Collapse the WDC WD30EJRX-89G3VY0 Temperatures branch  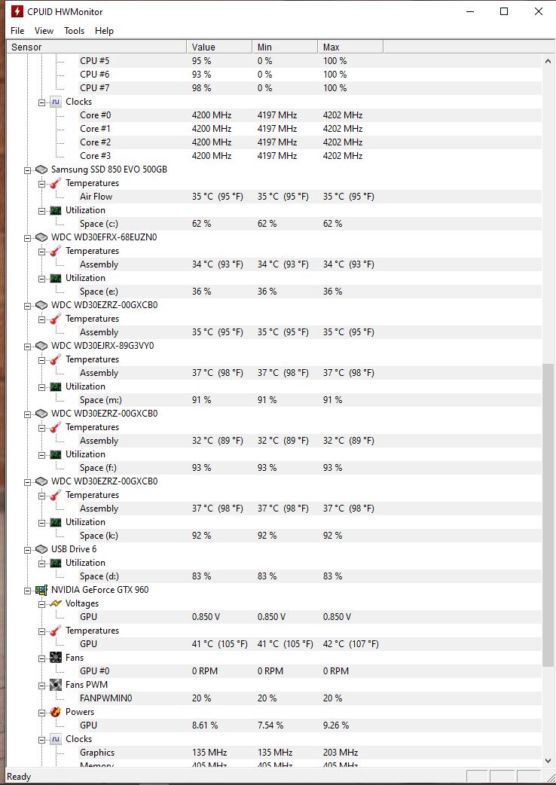click(41, 359)
